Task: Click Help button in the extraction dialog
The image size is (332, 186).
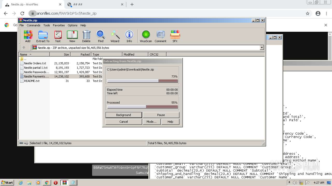Action: coord(170,122)
